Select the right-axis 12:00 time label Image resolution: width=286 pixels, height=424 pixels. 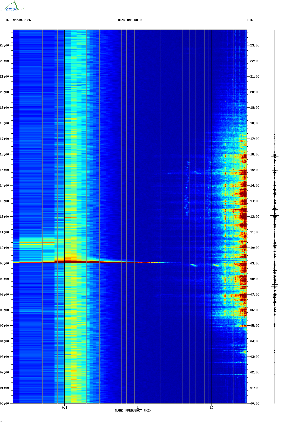coord(255,217)
